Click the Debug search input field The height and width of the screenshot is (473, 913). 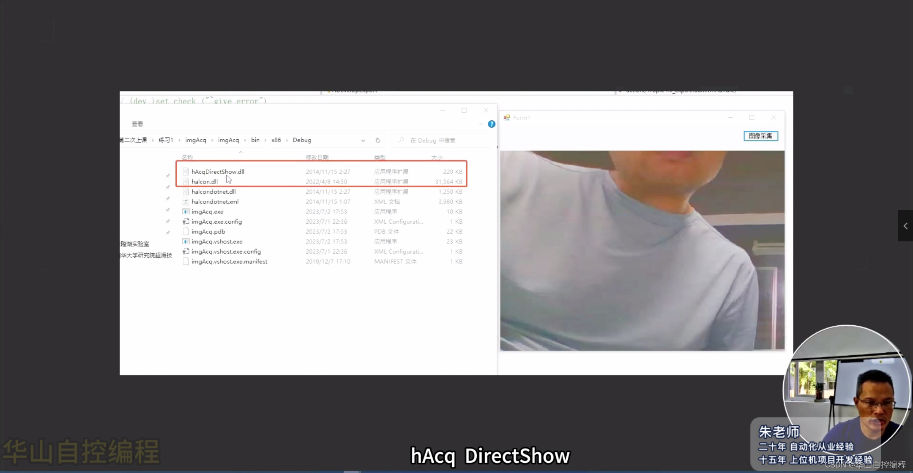point(448,141)
